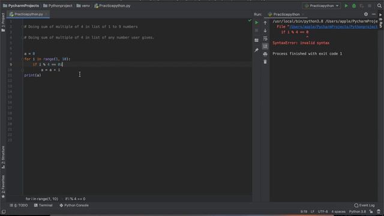The height and width of the screenshot is (216, 384).
Task: Open the Favorites tool window sidebar tab
Action: 3,187
